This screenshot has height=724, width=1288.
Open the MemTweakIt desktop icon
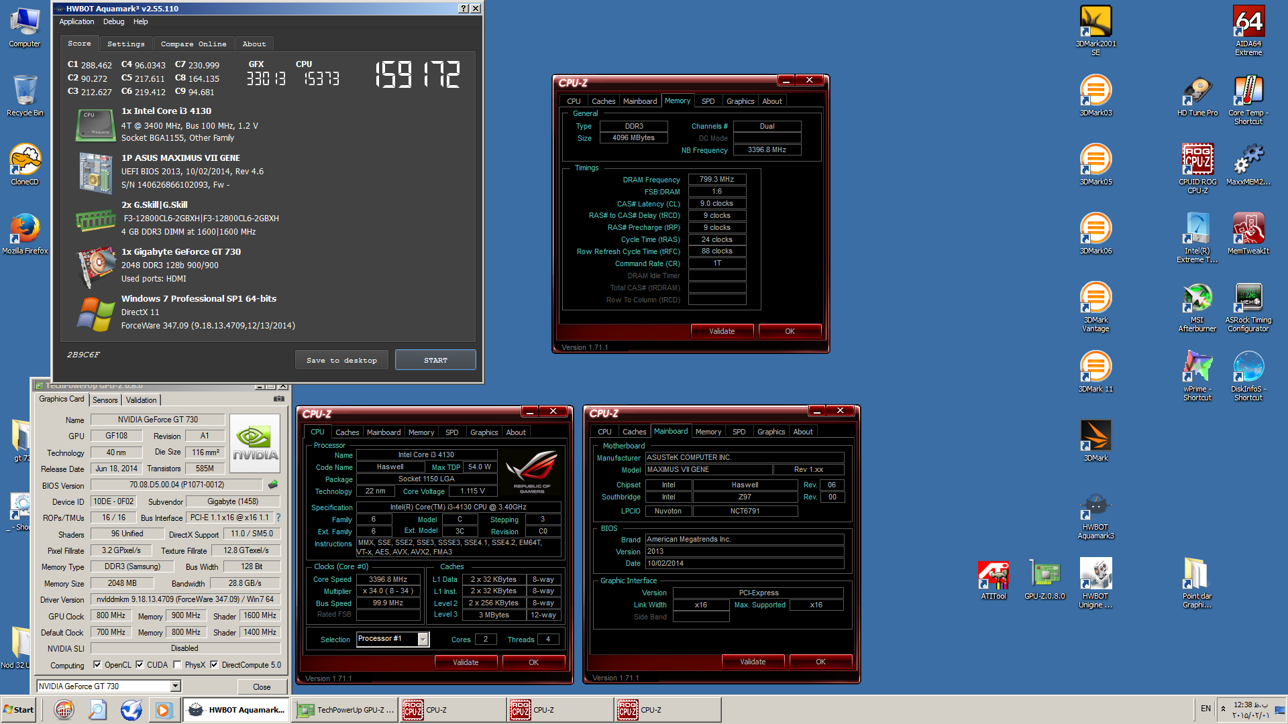click(x=1248, y=233)
